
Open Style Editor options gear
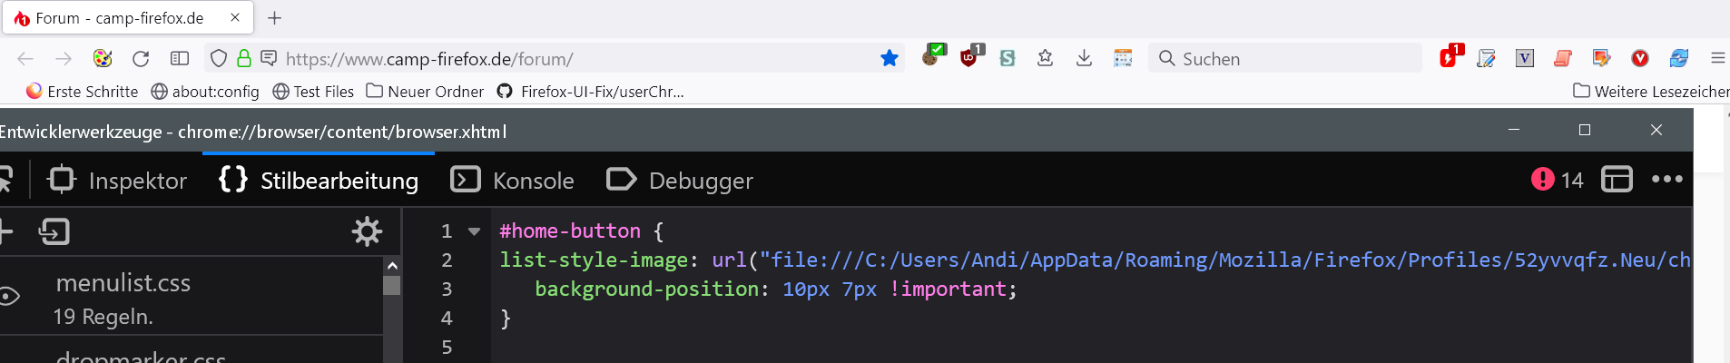tap(367, 232)
